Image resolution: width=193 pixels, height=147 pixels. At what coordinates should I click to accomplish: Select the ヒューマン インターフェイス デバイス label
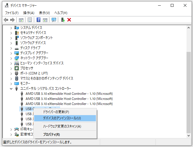point(42,63)
